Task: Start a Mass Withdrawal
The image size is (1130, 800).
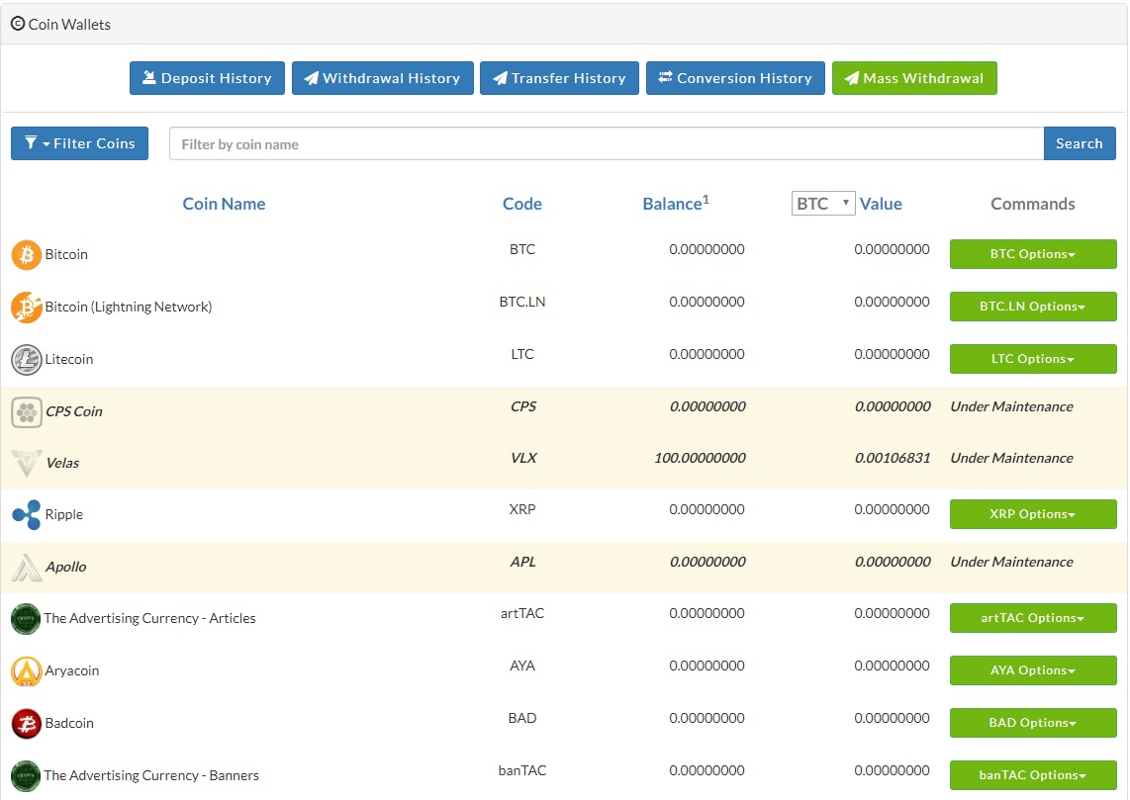Action: pyautogui.click(x=914, y=78)
